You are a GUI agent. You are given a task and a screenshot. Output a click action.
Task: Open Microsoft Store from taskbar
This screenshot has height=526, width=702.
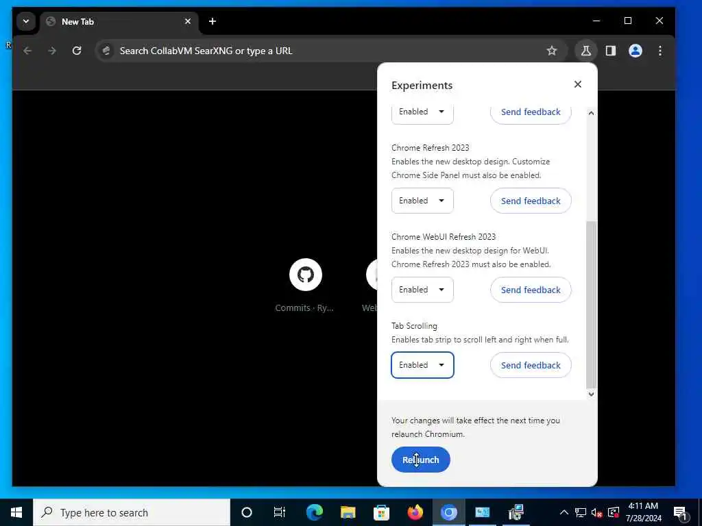pos(381,512)
